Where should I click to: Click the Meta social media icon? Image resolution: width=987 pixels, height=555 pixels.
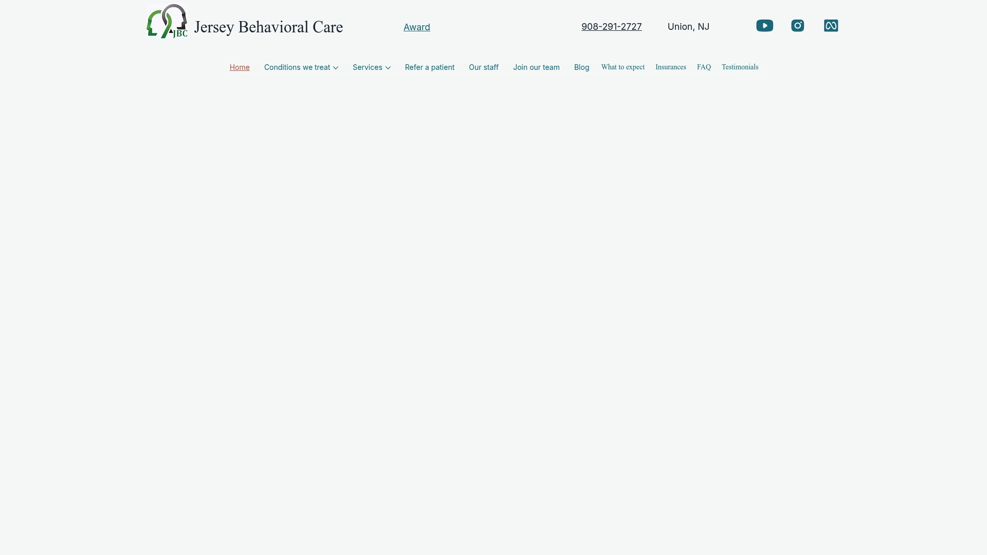831,26
